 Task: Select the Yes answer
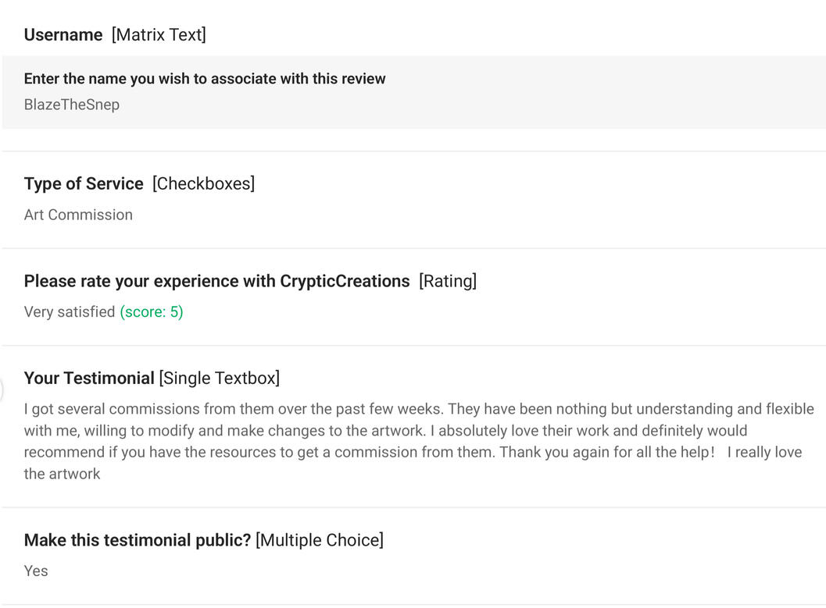36,571
